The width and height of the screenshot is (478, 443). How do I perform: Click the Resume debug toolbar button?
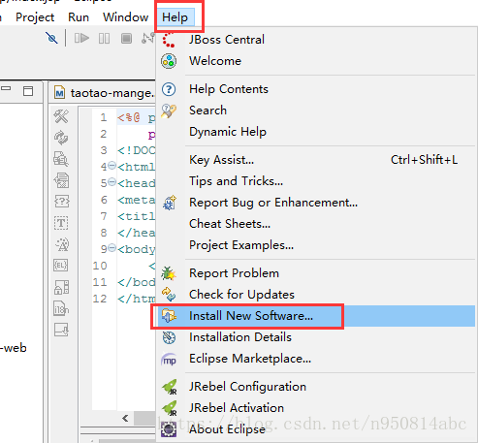point(81,39)
